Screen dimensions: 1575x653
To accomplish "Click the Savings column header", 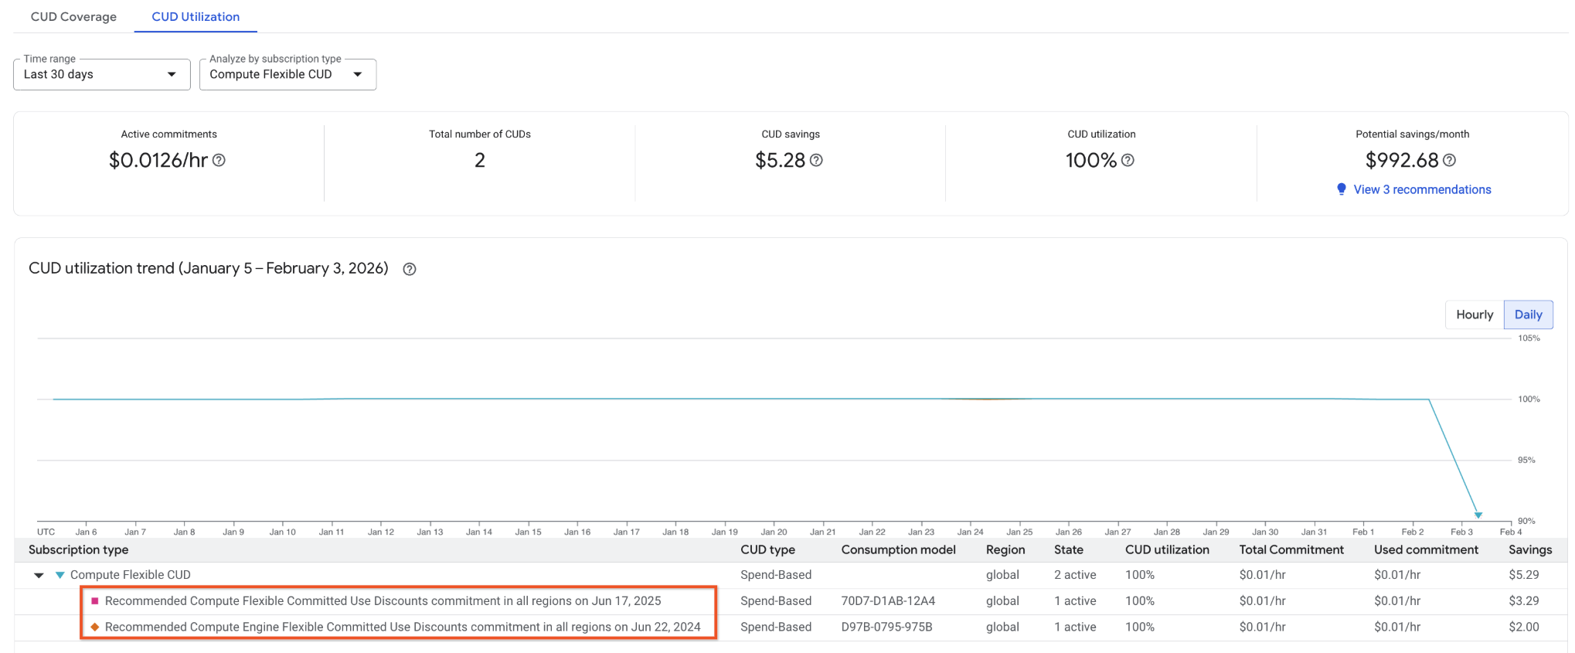I will point(1529,549).
